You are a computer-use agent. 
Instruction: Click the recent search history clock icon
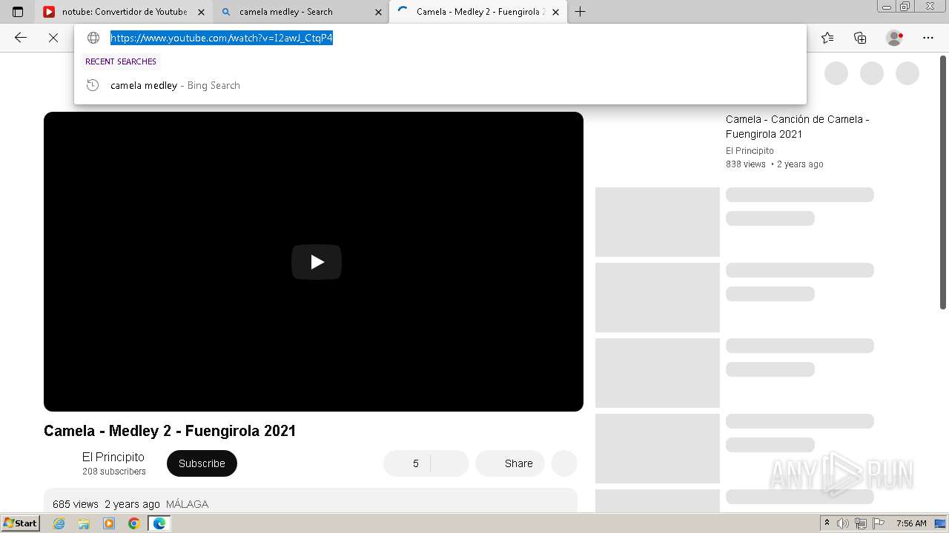[x=93, y=85]
